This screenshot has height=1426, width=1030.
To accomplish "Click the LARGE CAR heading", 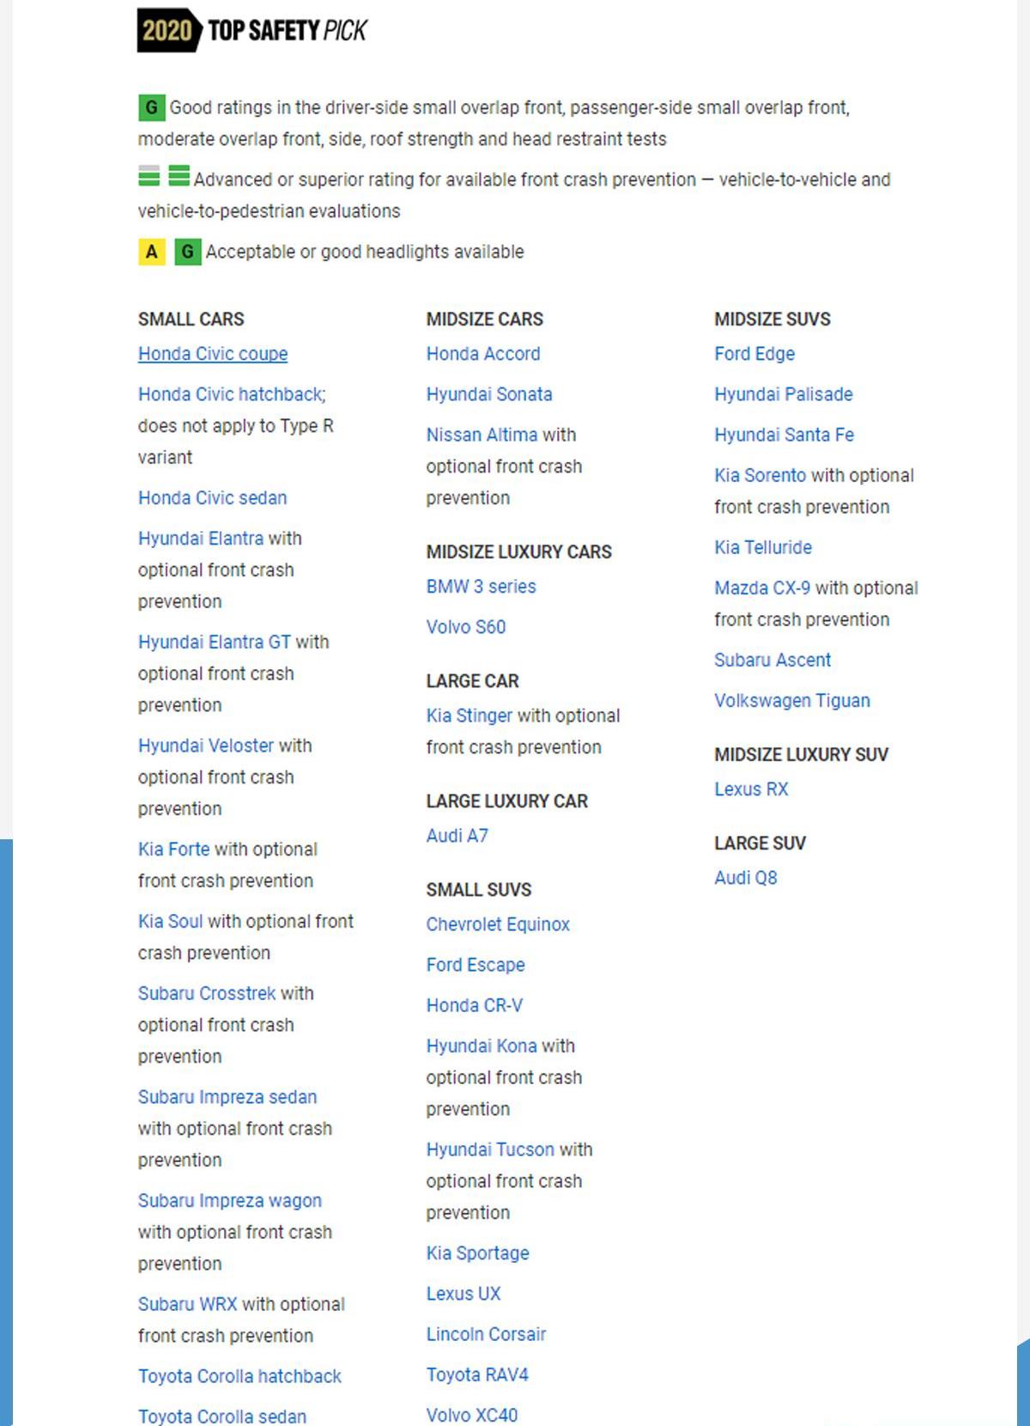I will [x=473, y=680].
